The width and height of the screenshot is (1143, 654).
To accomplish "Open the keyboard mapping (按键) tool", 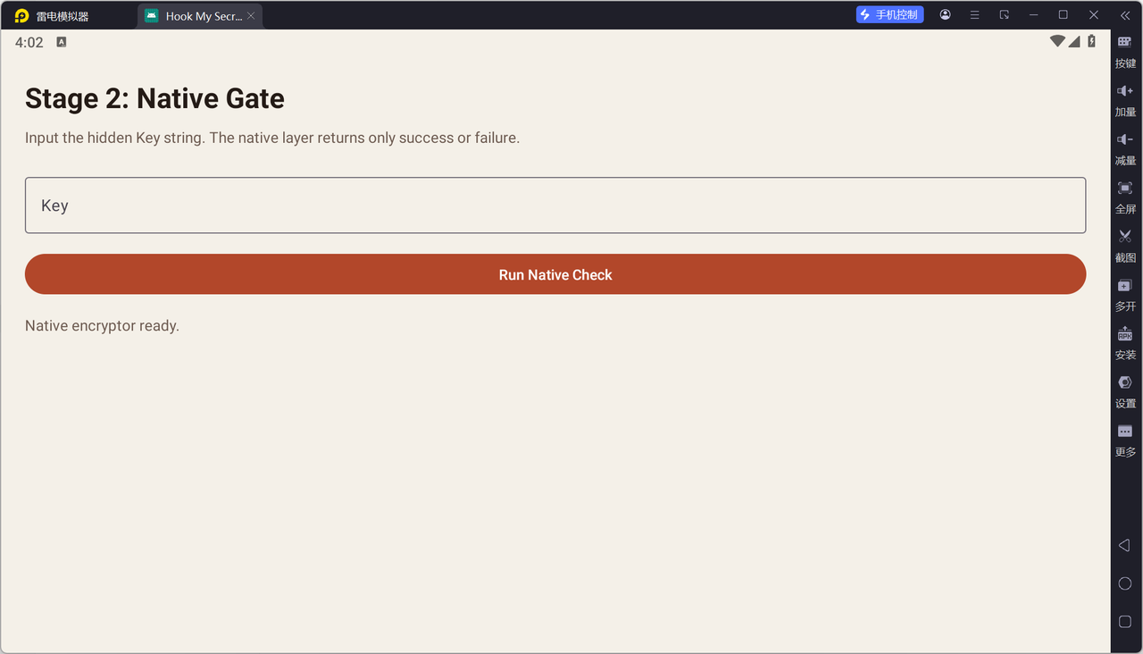I will click(1125, 51).
